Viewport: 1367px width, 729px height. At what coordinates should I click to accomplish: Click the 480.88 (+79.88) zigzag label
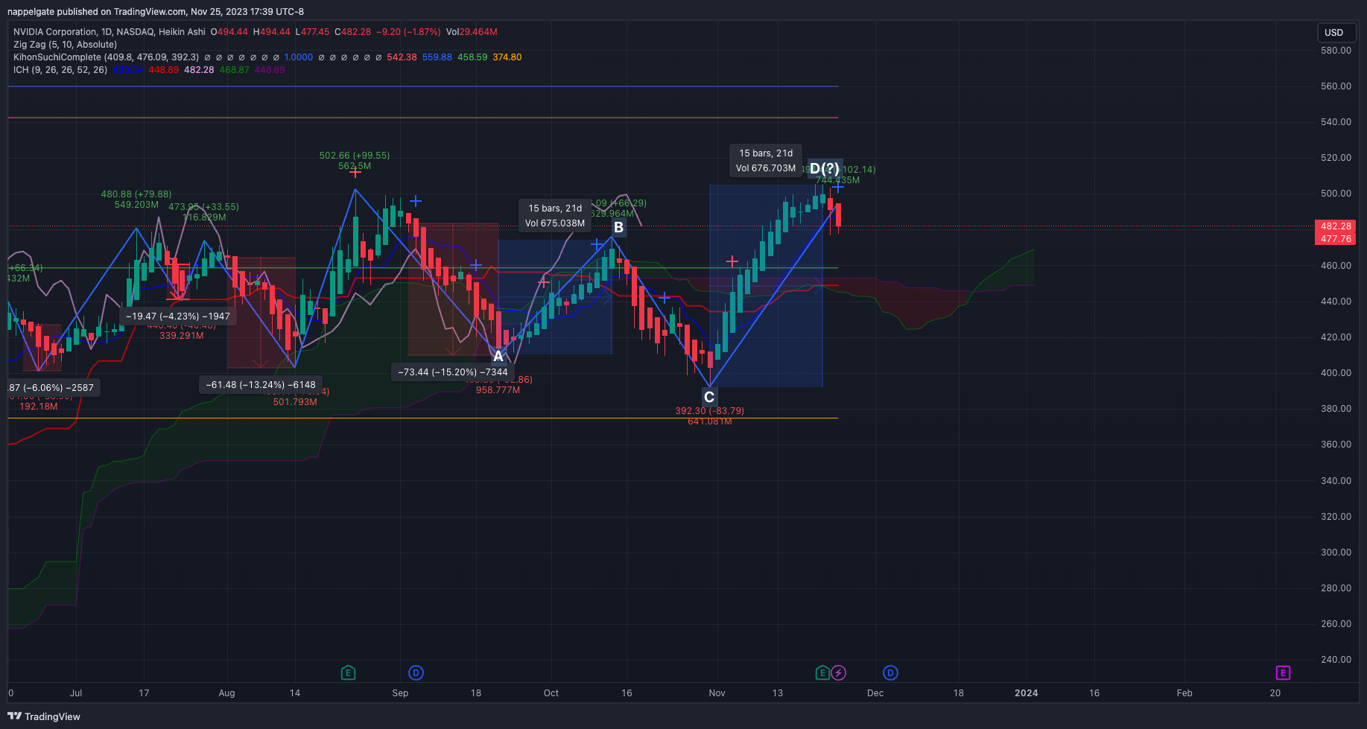[136, 194]
